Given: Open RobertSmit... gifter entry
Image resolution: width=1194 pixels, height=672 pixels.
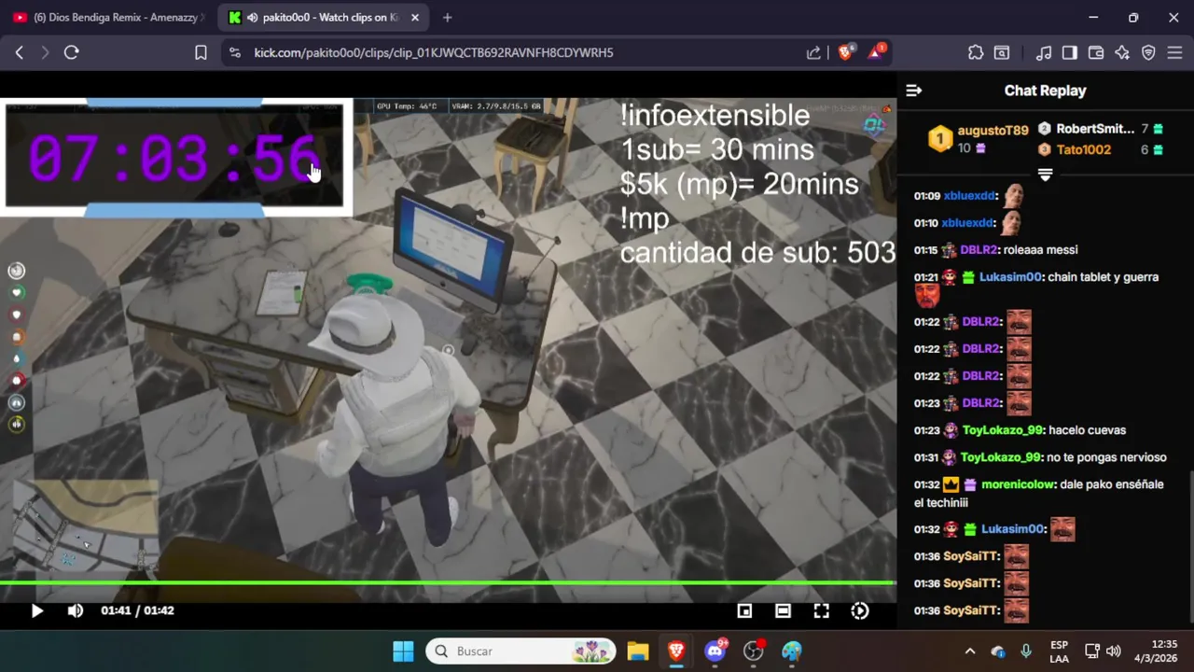Looking at the screenshot, I should pyautogui.click(x=1101, y=129).
